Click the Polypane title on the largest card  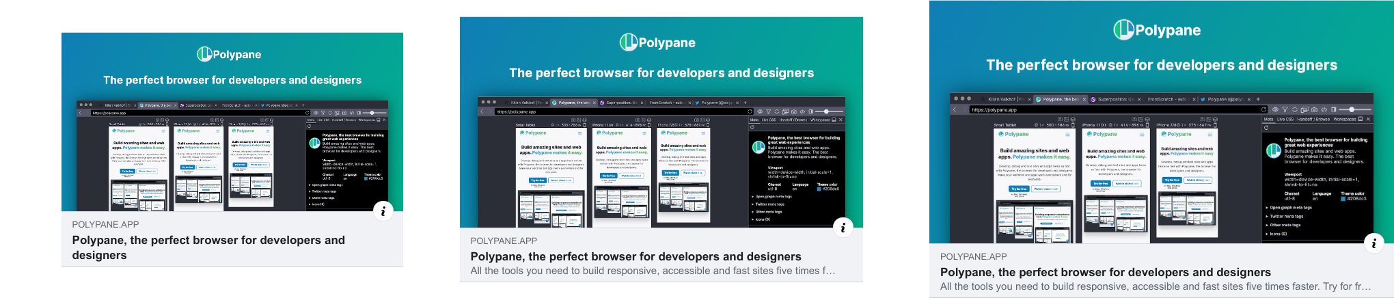click(x=1106, y=272)
